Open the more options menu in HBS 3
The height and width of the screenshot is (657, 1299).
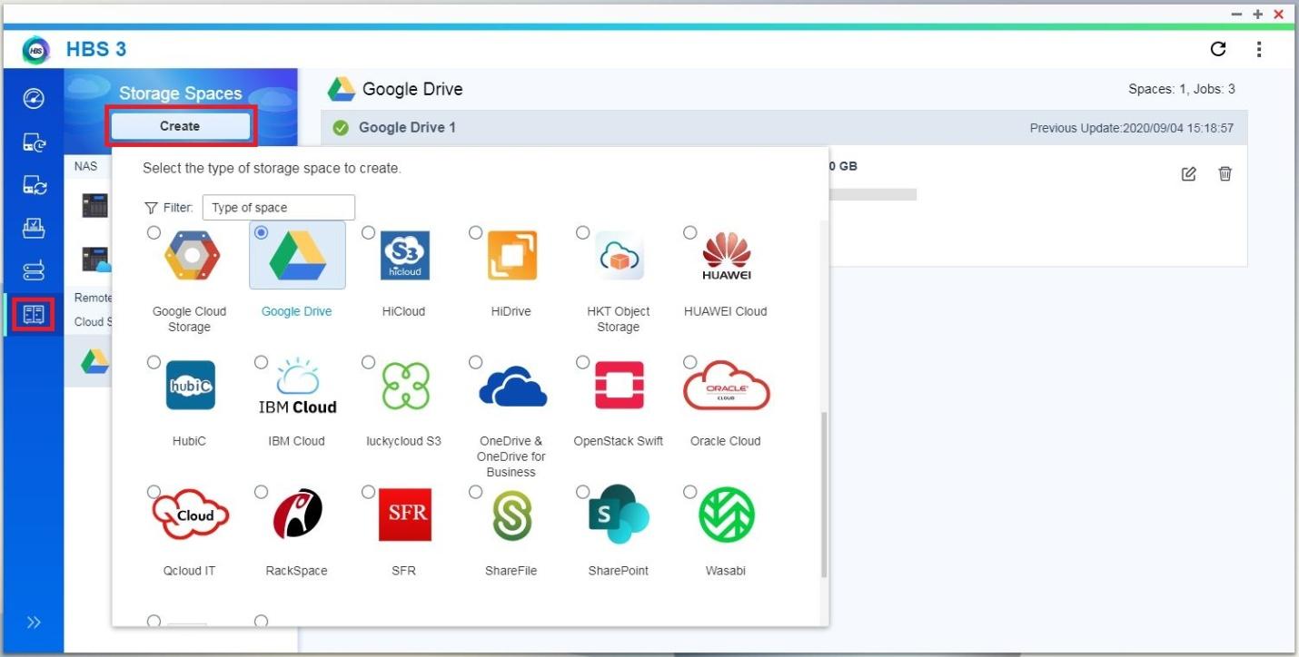click(x=1259, y=49)
